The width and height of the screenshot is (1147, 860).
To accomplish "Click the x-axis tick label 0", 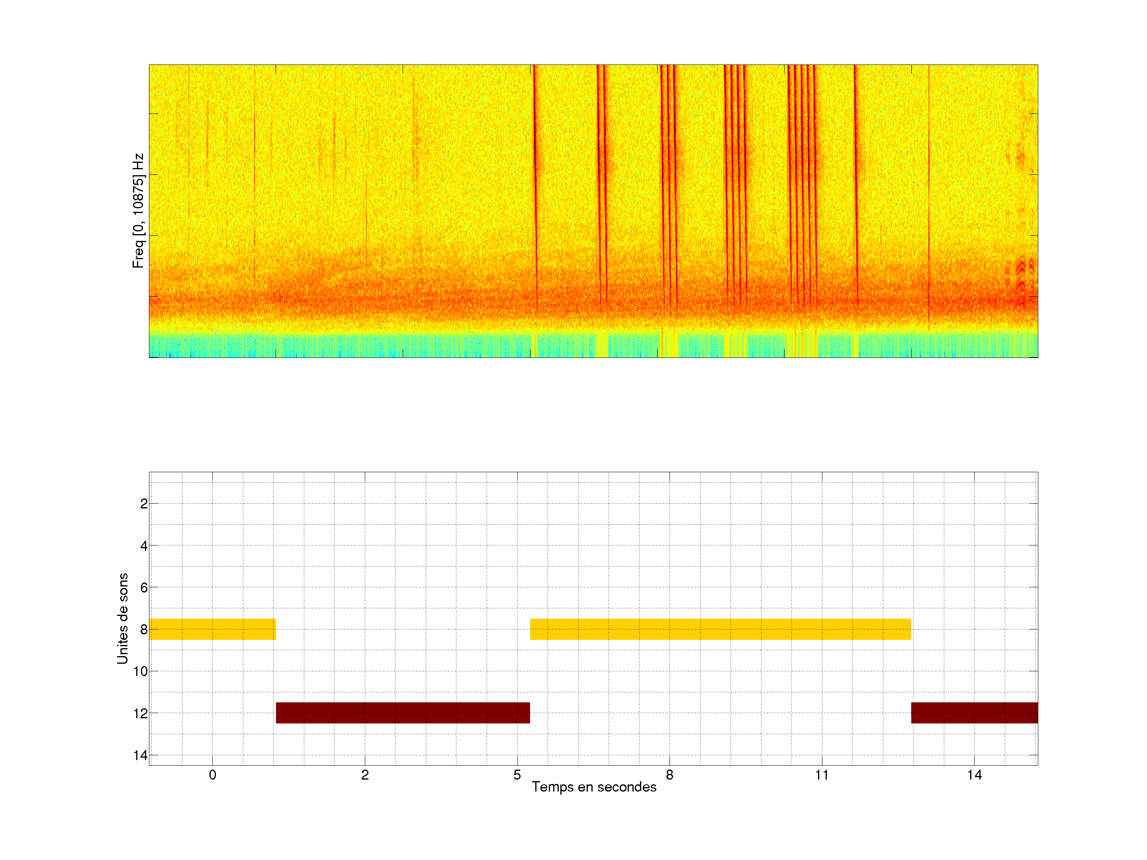I will pyautogui.click(x=212, y=775).
